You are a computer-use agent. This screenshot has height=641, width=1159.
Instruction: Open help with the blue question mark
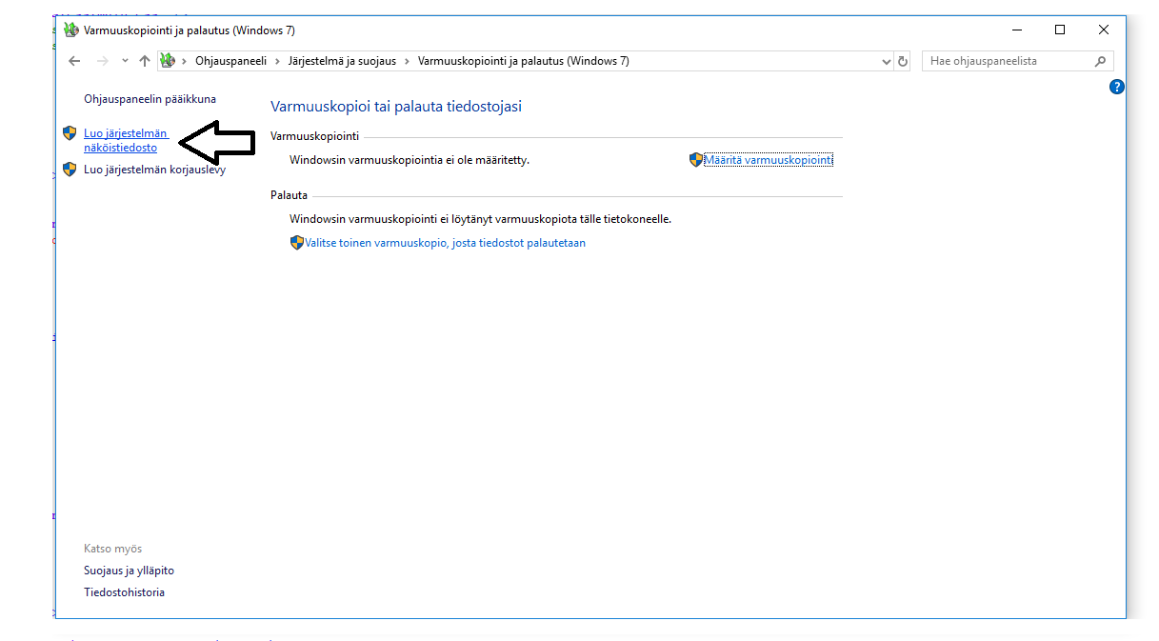1117,87
